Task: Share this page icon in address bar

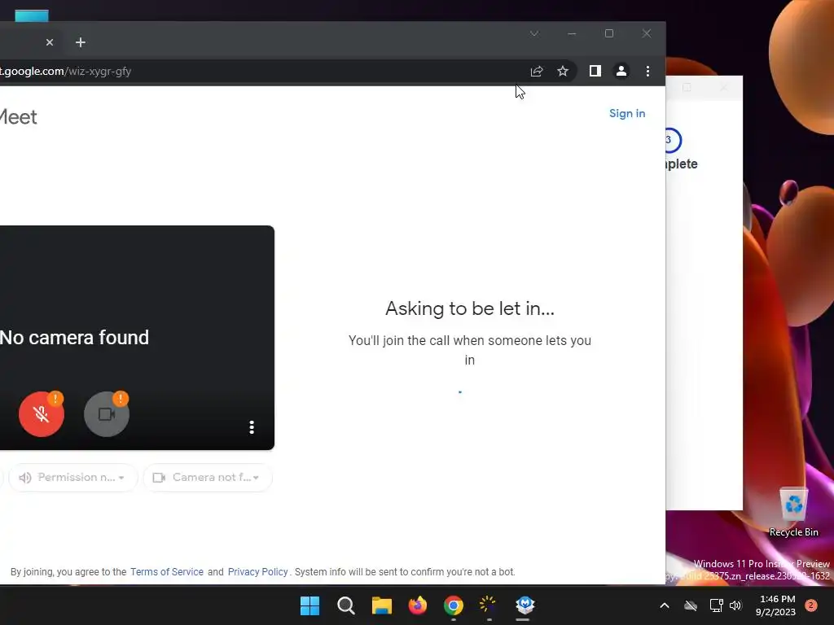Action: pyautogui.click(x=537, y=72)
